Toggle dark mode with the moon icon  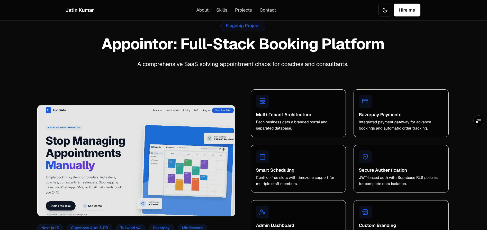pos(385,10)
